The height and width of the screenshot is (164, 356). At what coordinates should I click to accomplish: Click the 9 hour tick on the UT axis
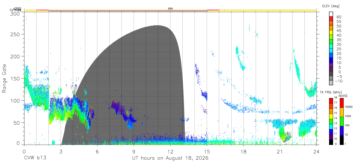point(134,151)
